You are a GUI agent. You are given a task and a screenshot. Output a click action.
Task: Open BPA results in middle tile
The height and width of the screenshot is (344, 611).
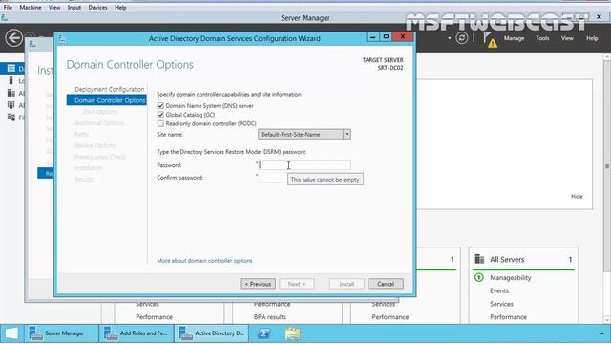tap(269, 317)
